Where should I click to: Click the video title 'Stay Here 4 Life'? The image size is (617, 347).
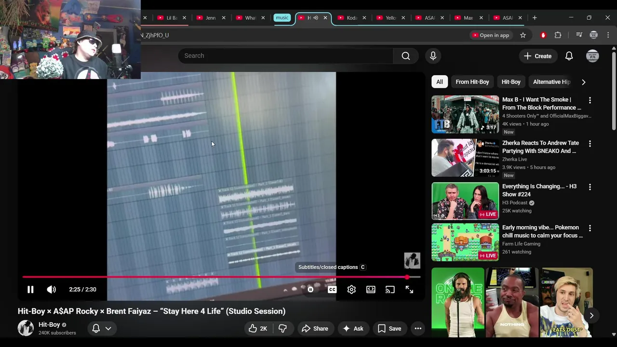[151, 311]
